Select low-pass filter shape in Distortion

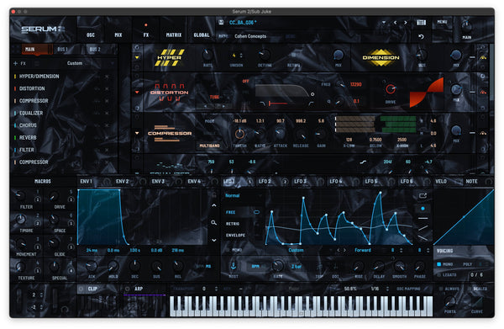(263, 103)
